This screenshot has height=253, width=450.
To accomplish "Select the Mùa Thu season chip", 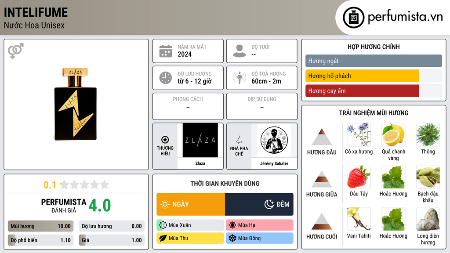I will click(190, 238).
